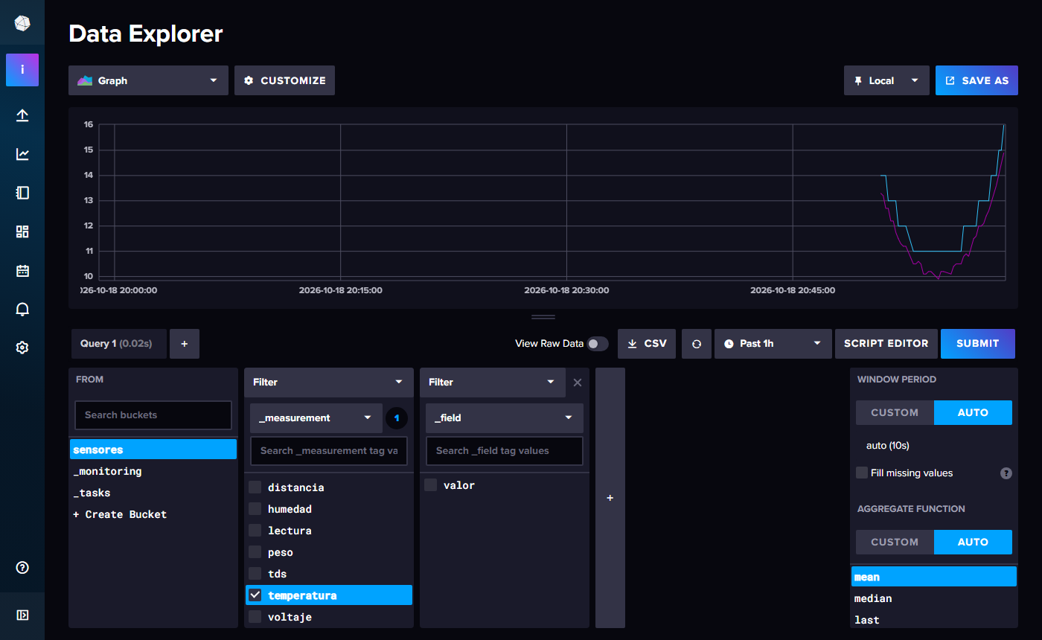Open Notebooks icon in sidebar
Viewport: 1042px width, 640px height.
(x=22, y=193)
